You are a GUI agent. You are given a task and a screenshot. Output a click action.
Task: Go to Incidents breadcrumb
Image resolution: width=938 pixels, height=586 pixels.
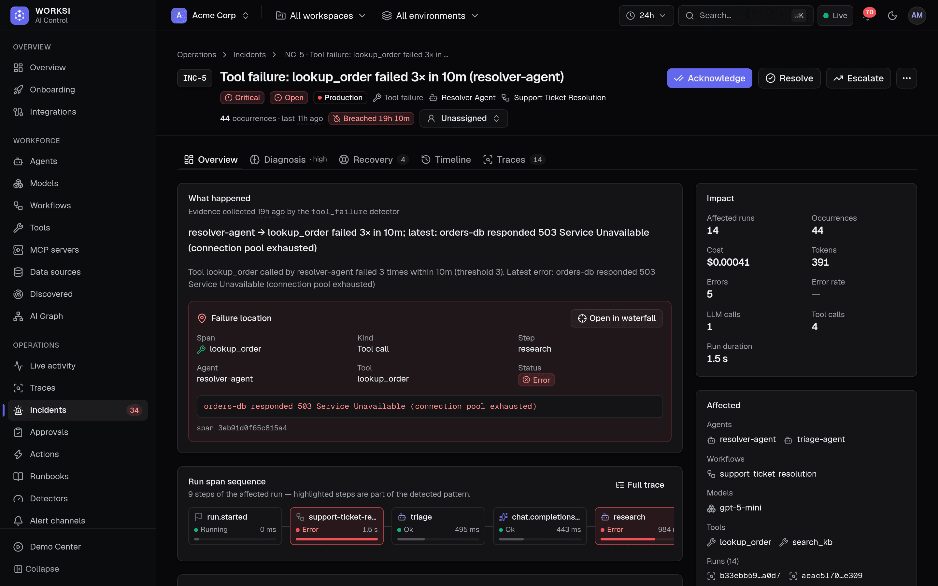(249, 55)
